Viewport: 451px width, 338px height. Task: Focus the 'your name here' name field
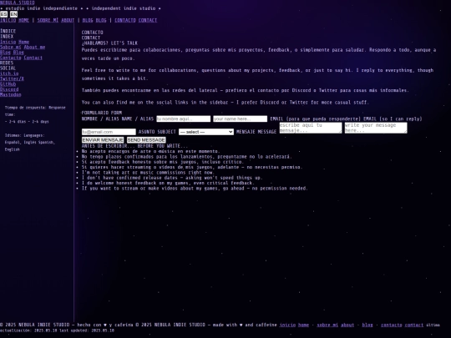241,119
